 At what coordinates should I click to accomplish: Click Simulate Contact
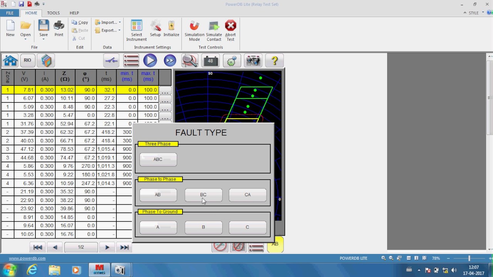pyautogui.click(x=214, y=31)
